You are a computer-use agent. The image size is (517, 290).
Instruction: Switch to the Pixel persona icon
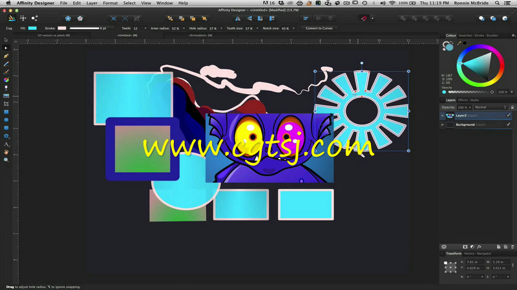coord(23,19)
